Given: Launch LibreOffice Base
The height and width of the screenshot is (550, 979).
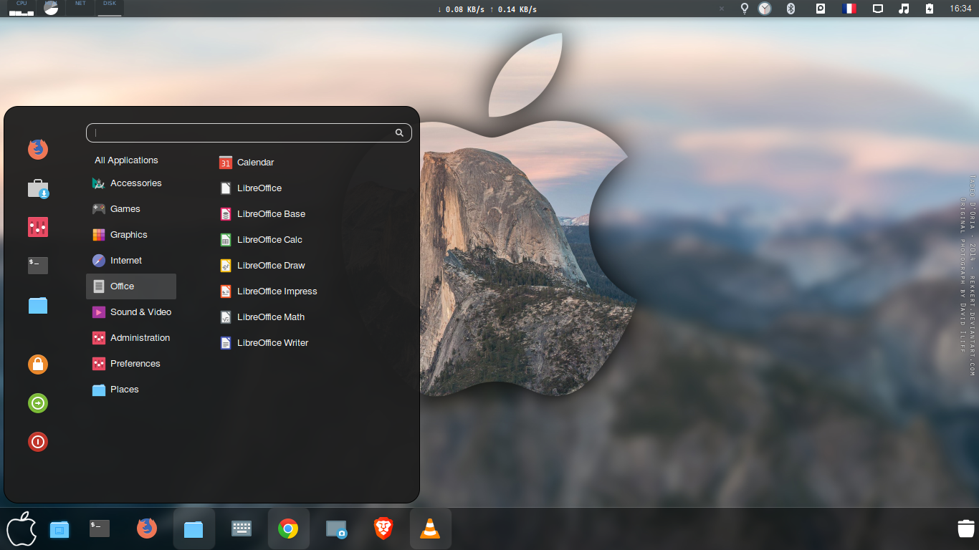Looking at the screenshot, I should (262, 214).
